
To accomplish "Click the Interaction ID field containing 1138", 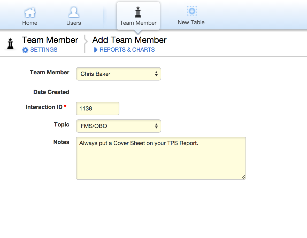I will [x=97, y=108].
